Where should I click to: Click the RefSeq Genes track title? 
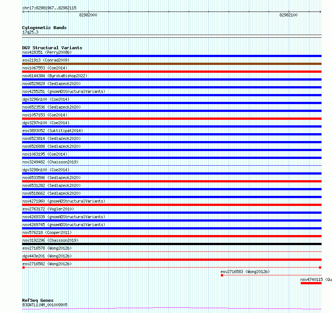coord(38,300)
